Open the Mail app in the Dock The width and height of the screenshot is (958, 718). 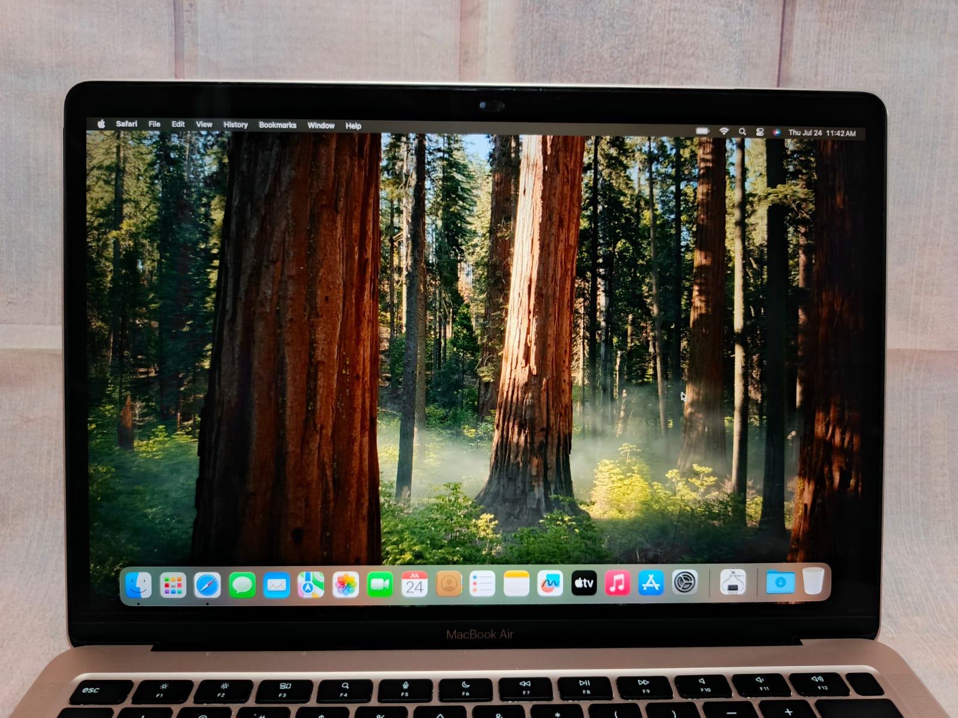pyautogui.click(x=277, y=585)
